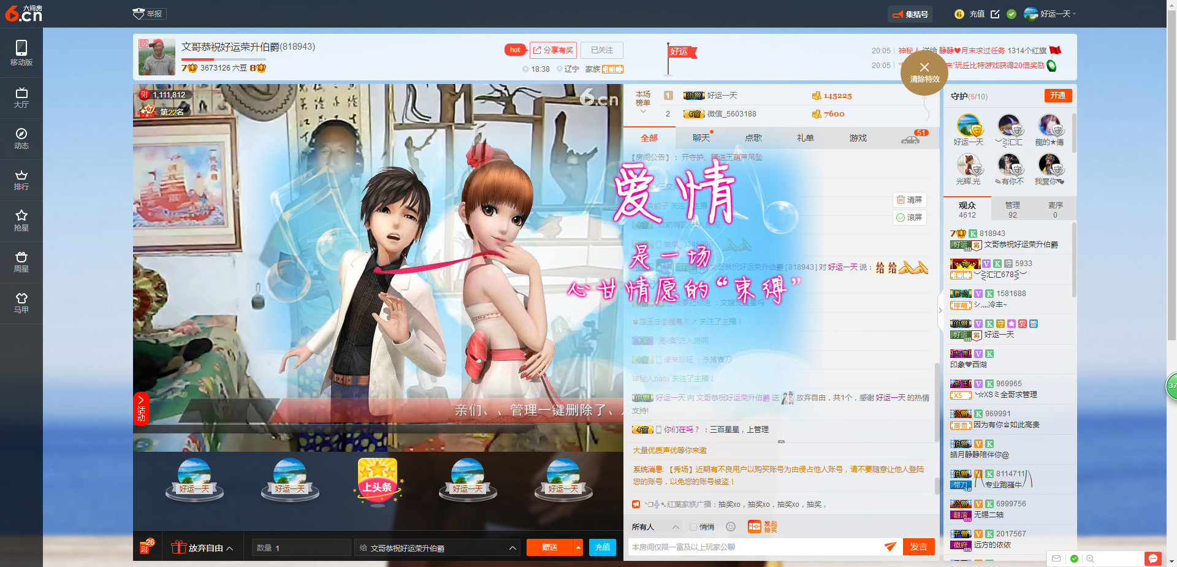The image size is (1177, 567).
Task: Switch to the 全部 chat tab
Action: 649,138
